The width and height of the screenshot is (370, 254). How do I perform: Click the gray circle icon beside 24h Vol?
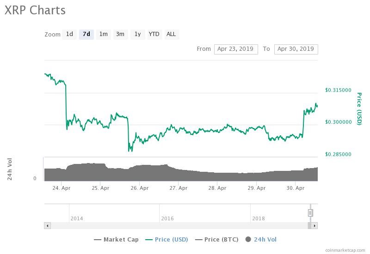click(248, 239)
